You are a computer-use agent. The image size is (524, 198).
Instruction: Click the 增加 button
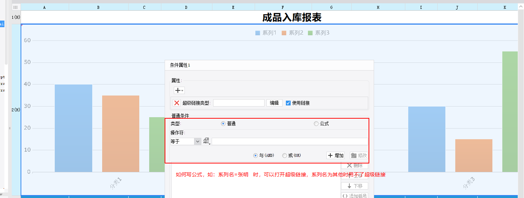click(335, 155)
